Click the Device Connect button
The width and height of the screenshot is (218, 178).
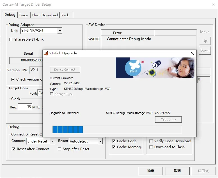65,70
